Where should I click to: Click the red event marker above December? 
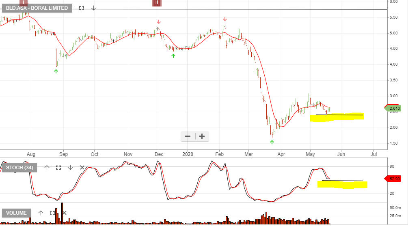click(x=157, y=3)
